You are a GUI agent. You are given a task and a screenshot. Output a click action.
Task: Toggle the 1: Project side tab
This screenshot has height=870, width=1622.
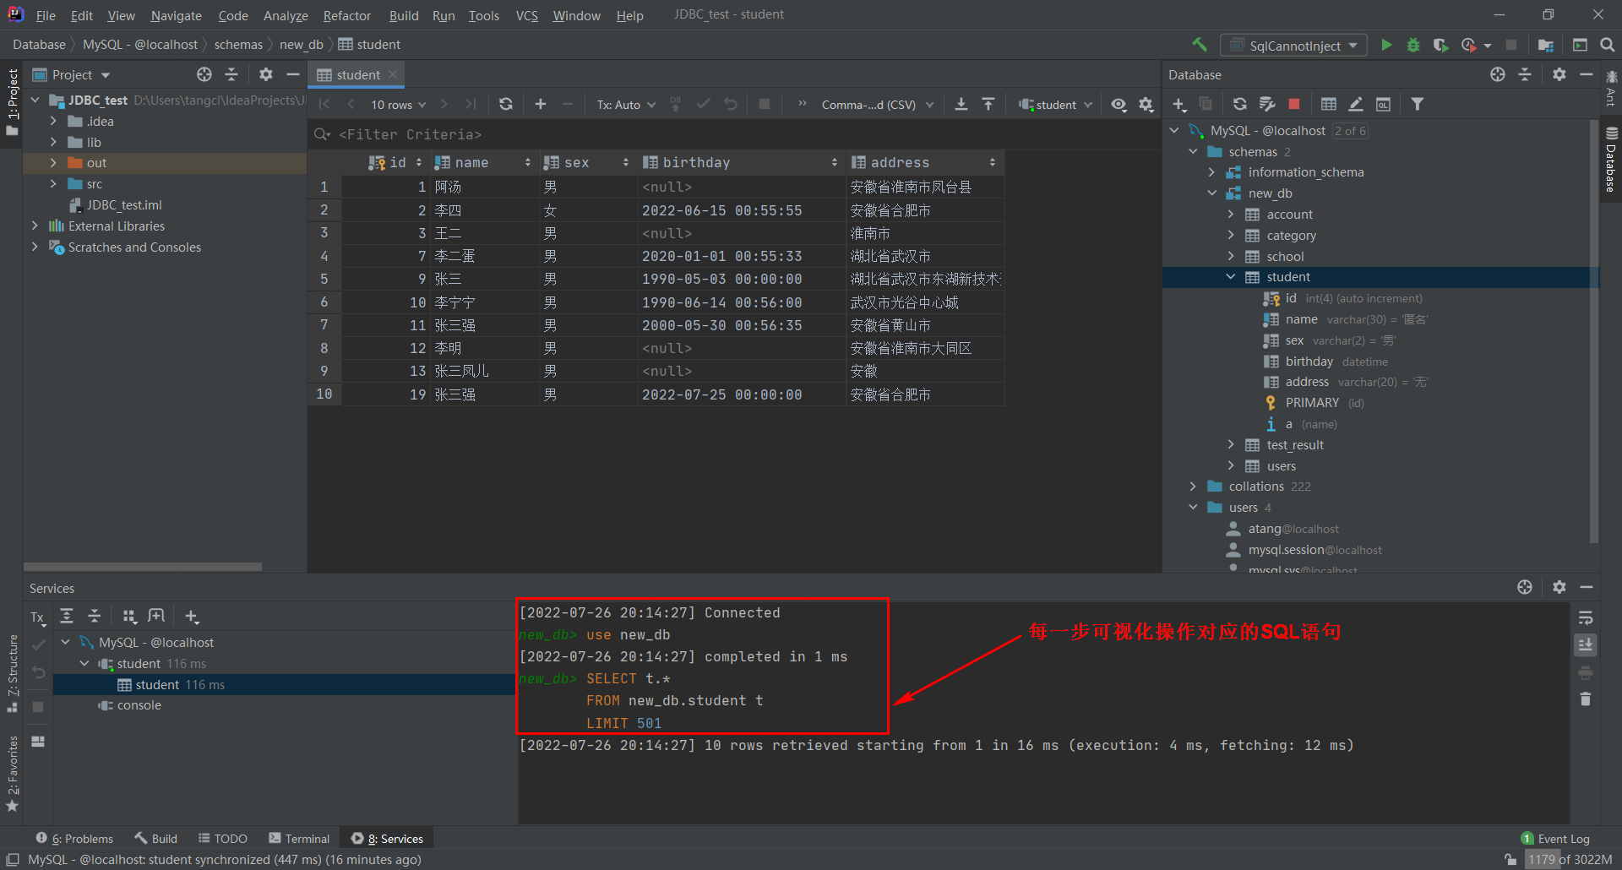pos(12,102)
